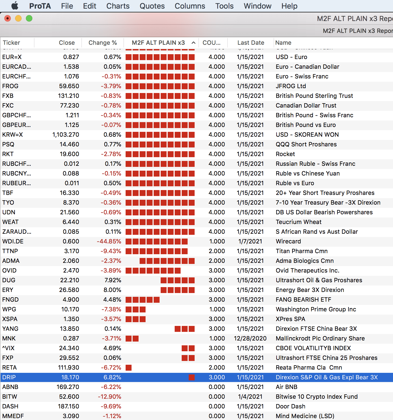Image resolution: width=393 pixels, height=420 pixels.
Task: Maximize the window with green button
Action: click(x=29, y=18)
